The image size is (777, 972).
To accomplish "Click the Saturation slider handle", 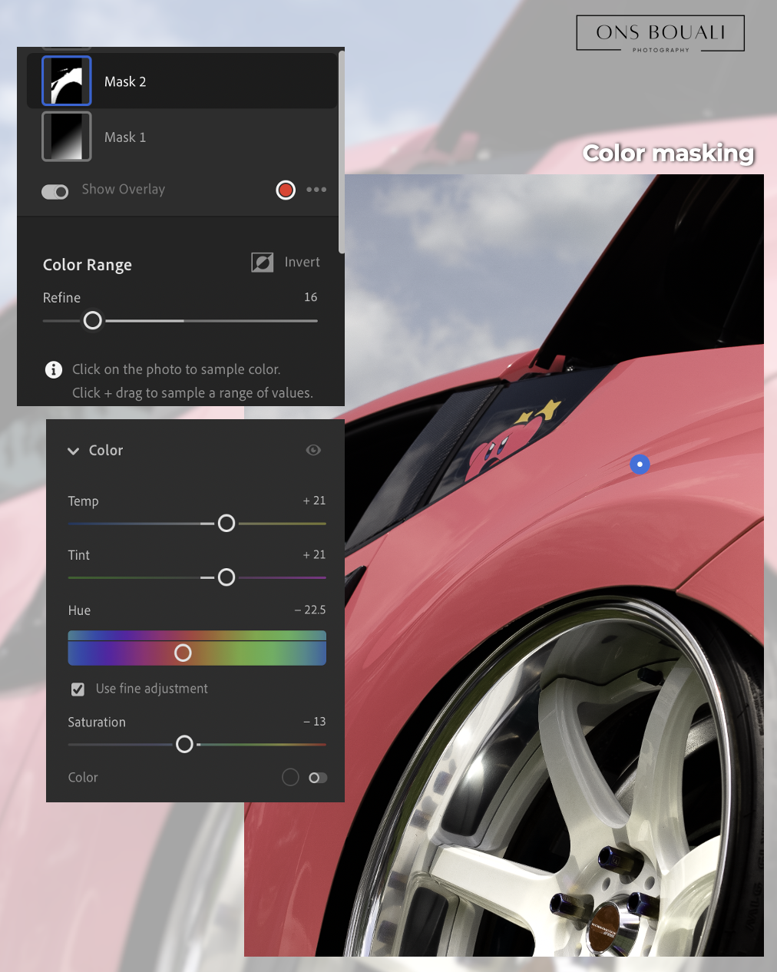I will [184, 744].
